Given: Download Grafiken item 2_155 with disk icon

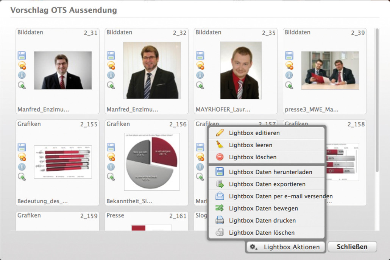Looking at the screenshot, I should [x=22, y=147].
